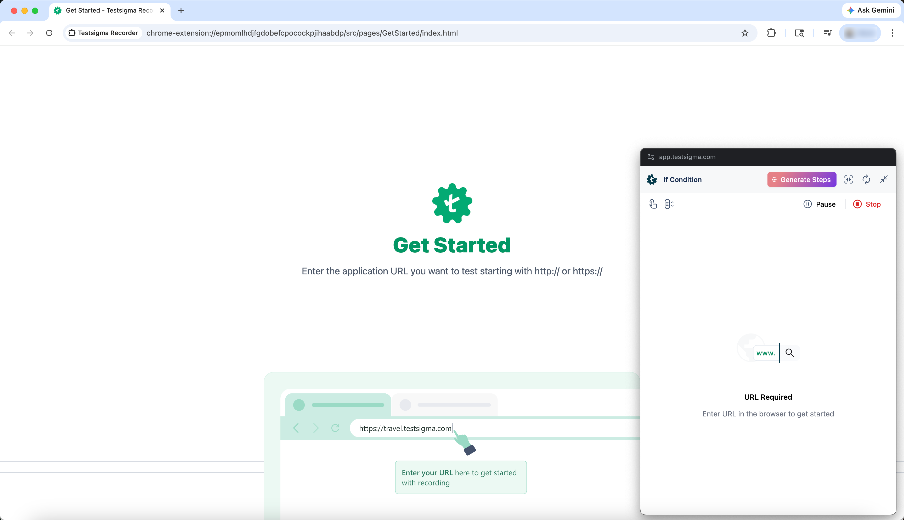
Task: Open the tab search icon in toolbar
Action: point(799,33)
